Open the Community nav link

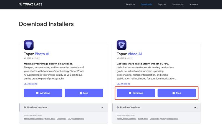tap(178, 4)
